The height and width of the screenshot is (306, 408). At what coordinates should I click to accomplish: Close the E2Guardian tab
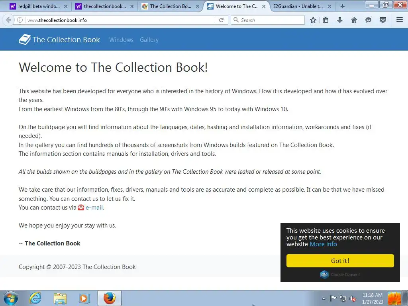pos(330,6)
